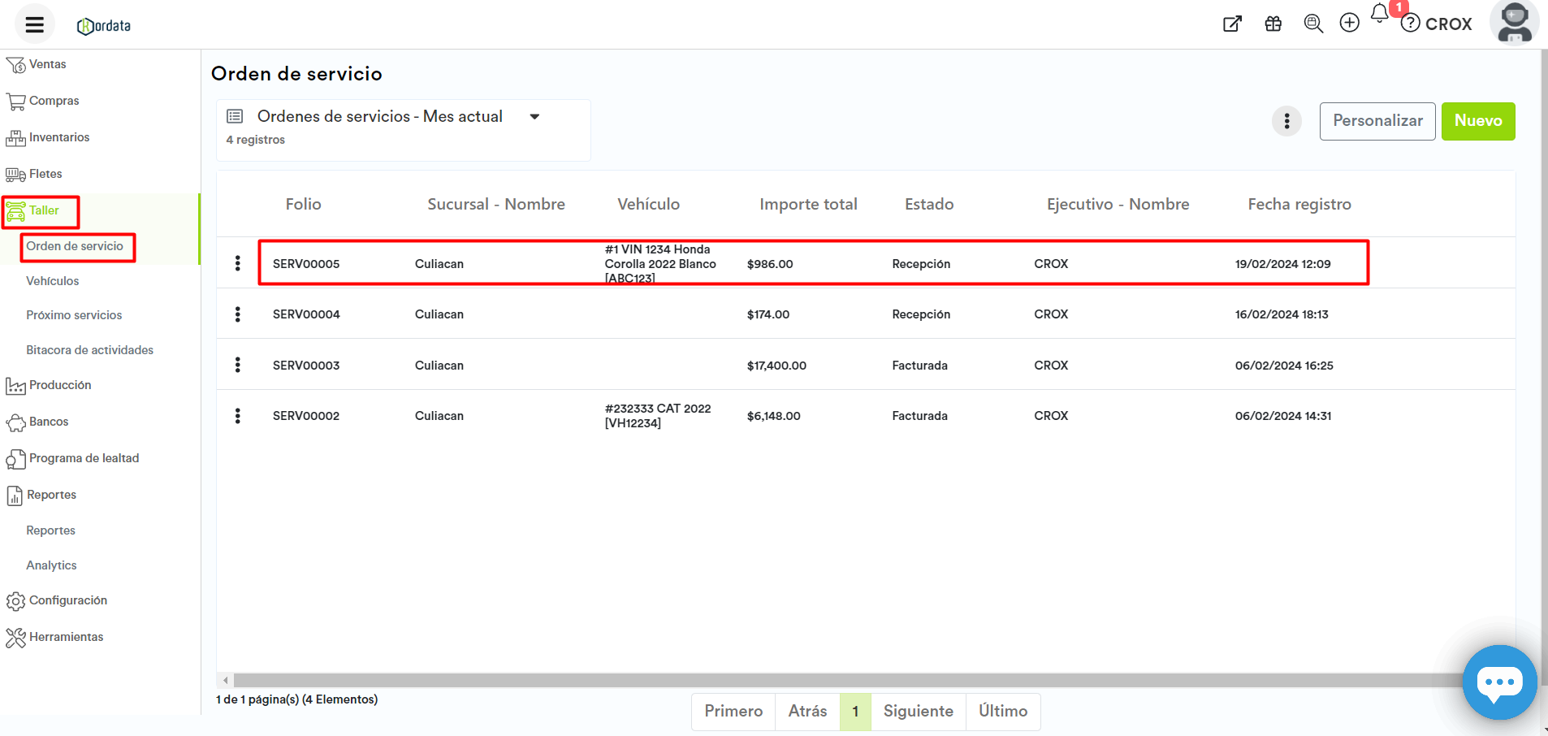Screen dimensions: 1548x736
Task: Select Inventarios in the sidebar
Action: [x=58, y=137]
